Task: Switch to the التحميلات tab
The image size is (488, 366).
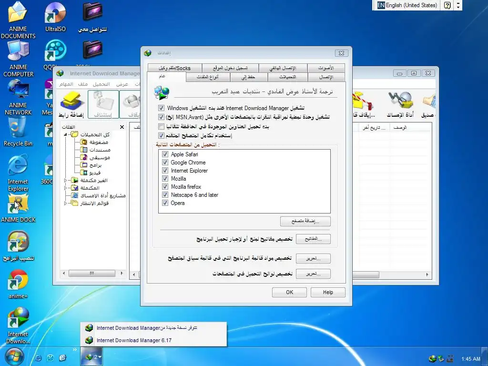Action: [x=287, y=77]
